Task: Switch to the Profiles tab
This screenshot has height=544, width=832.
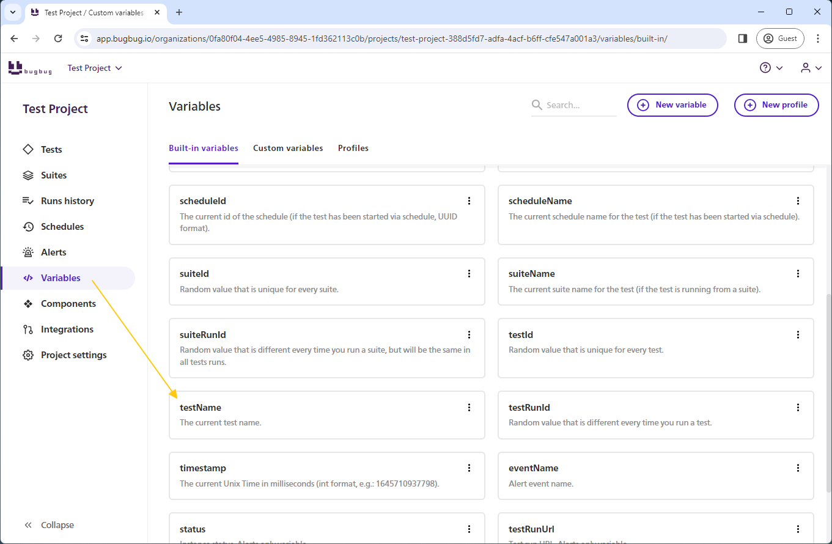Action: (x=353, y=149)
